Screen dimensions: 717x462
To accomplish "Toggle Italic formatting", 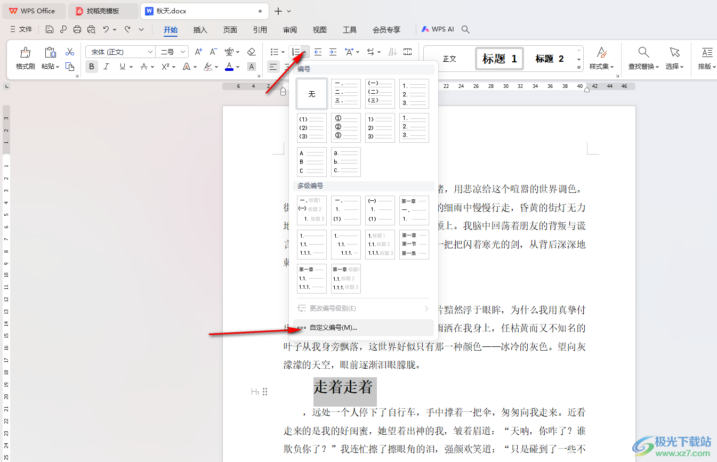I will tap(106, 67).
